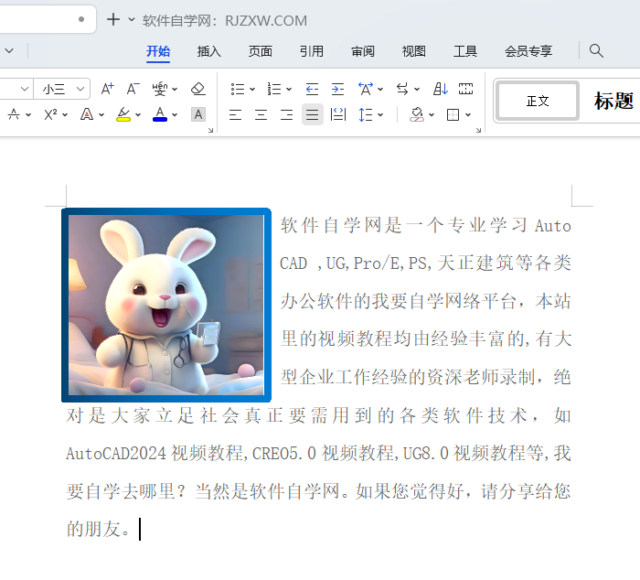
Task: Switch to the 插入 tab
Action: click(x=209, y=51)
